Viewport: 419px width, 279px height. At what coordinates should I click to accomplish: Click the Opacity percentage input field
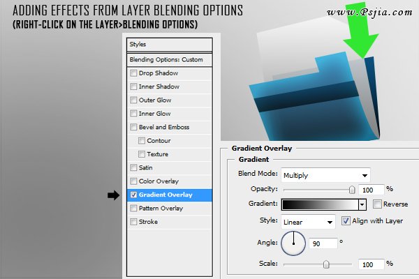[x=370, y=190]
